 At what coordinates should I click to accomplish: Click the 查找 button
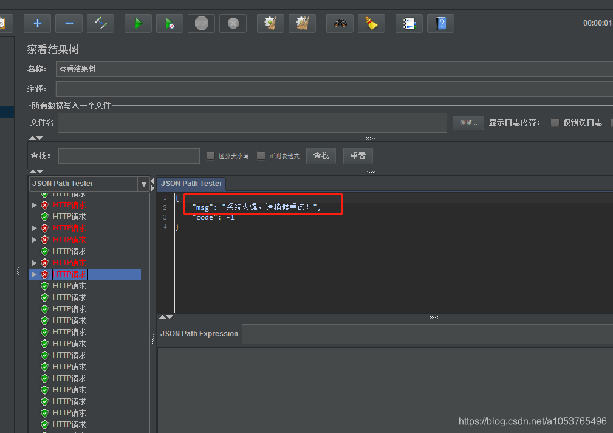[321, 156]
